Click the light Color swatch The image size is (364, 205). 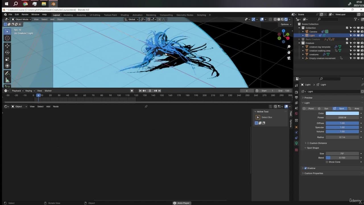pyautogui.click(x=342, y=113)
